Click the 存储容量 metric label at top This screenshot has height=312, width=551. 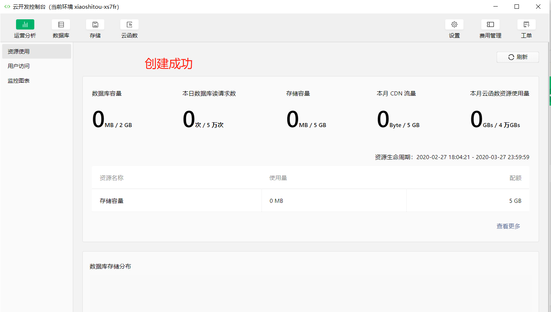(x=298, y=94)
